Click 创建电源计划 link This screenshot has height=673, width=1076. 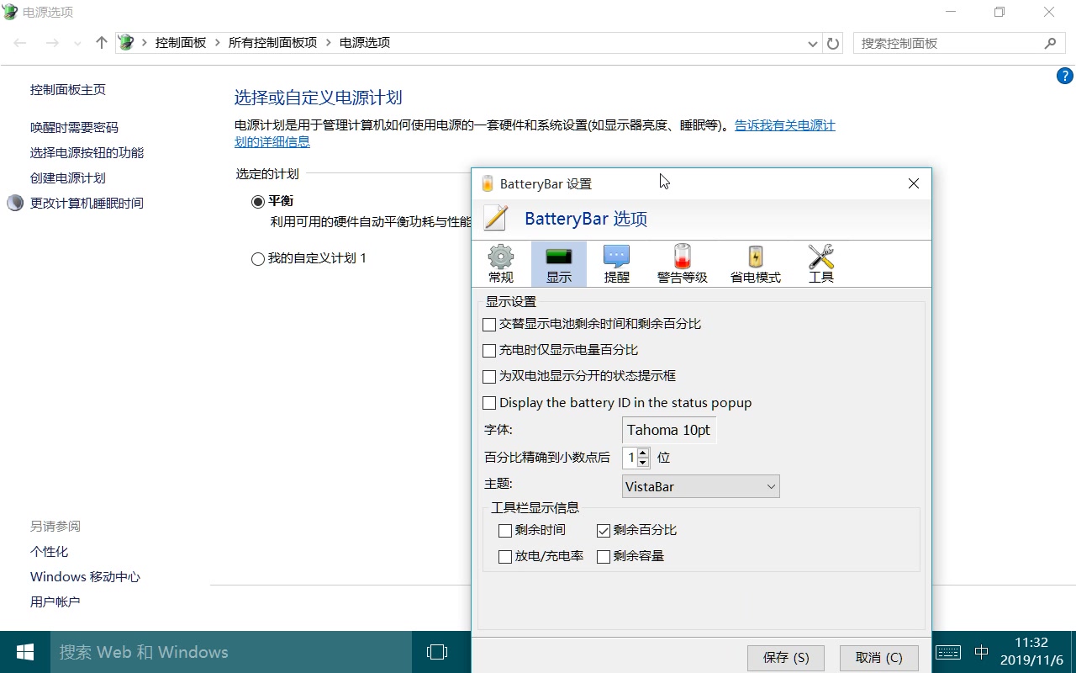pyautogui.click(x=68, y=178)
